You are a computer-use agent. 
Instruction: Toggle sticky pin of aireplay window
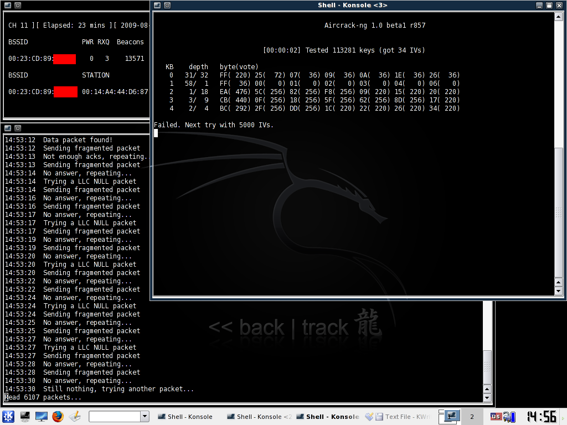(x=18, y=128)
